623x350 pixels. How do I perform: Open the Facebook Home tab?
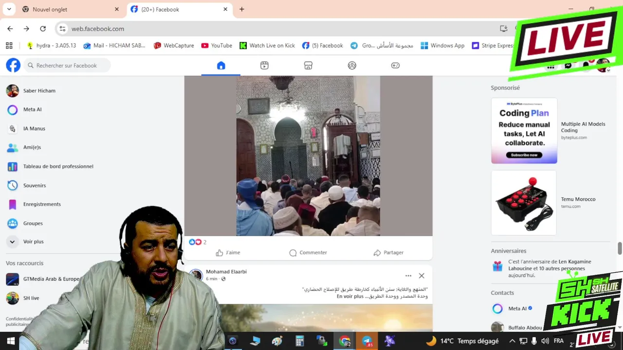click(221, 65)
